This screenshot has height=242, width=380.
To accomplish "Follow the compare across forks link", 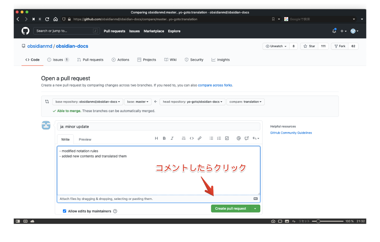I will (215, 85).
